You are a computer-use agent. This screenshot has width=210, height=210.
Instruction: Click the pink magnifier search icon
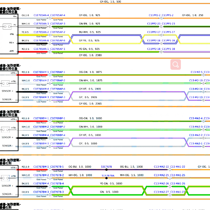click(175, 65)
